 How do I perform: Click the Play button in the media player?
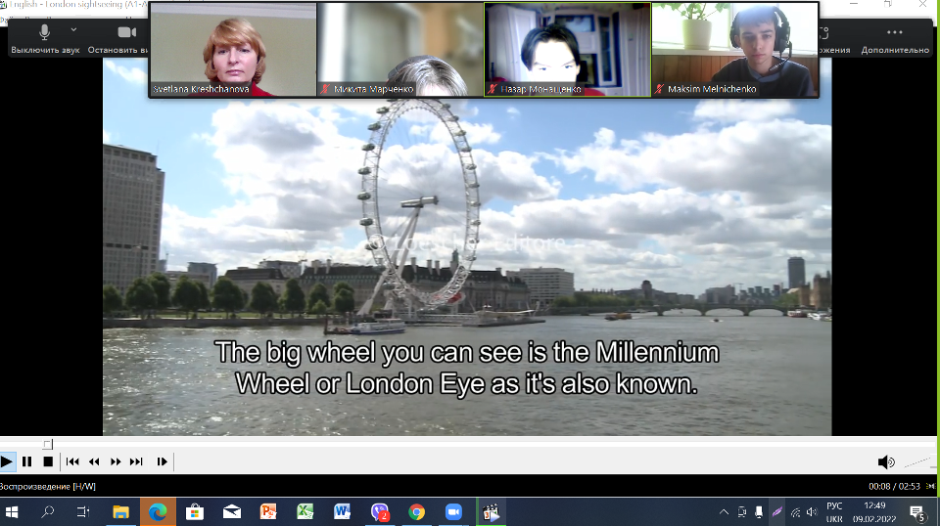pos(7,461)
